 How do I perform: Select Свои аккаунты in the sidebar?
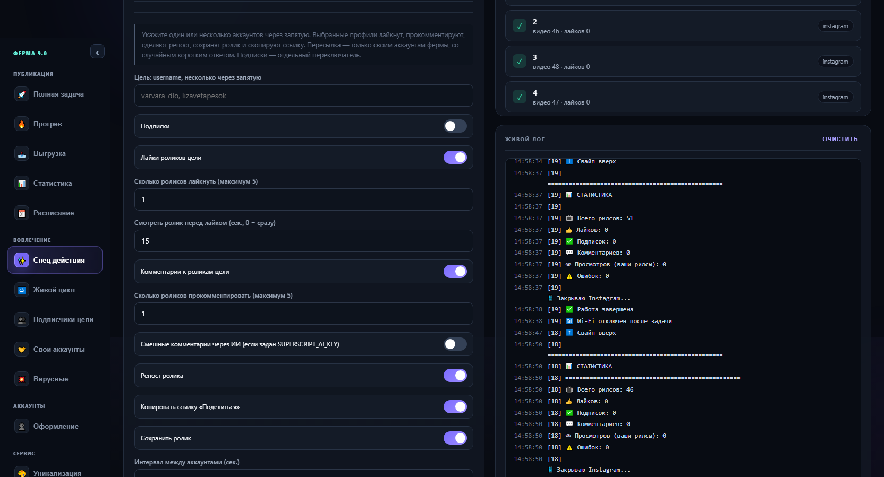(x=55, y=350)
